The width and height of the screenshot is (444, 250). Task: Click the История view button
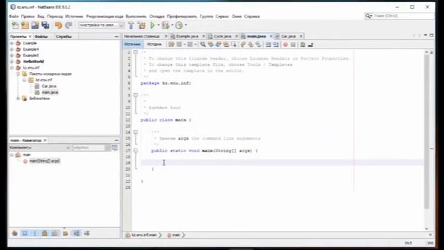[x=154, y=44]
